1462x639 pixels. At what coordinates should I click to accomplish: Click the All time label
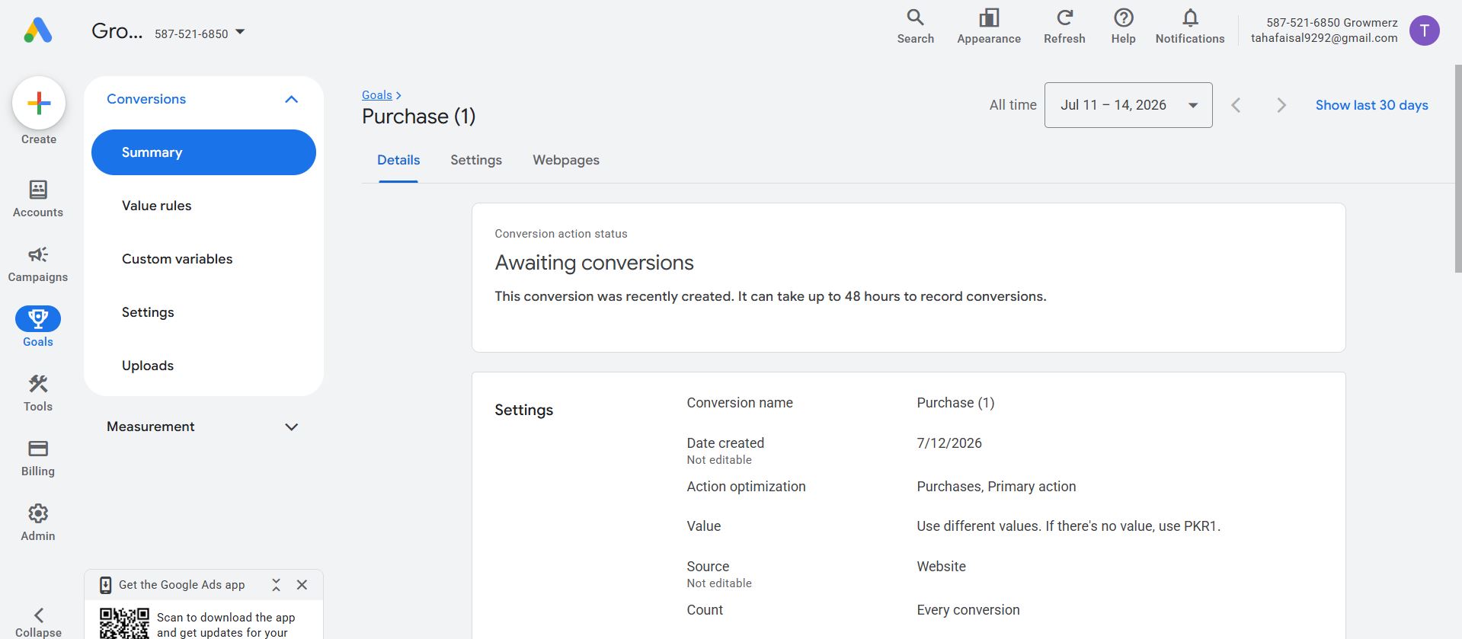pos(1013,105)
